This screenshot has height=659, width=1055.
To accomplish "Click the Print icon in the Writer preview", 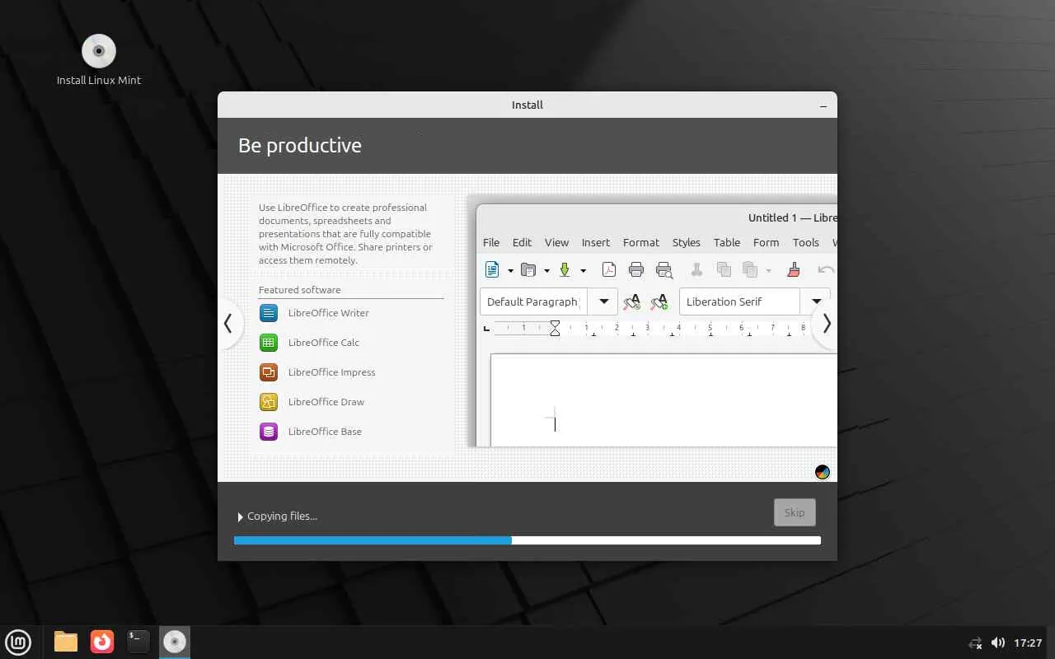I will click(636, 269).
